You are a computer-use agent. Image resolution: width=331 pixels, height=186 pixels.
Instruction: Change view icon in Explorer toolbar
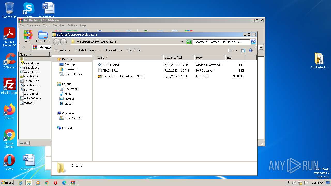click(x=230, y=50)
